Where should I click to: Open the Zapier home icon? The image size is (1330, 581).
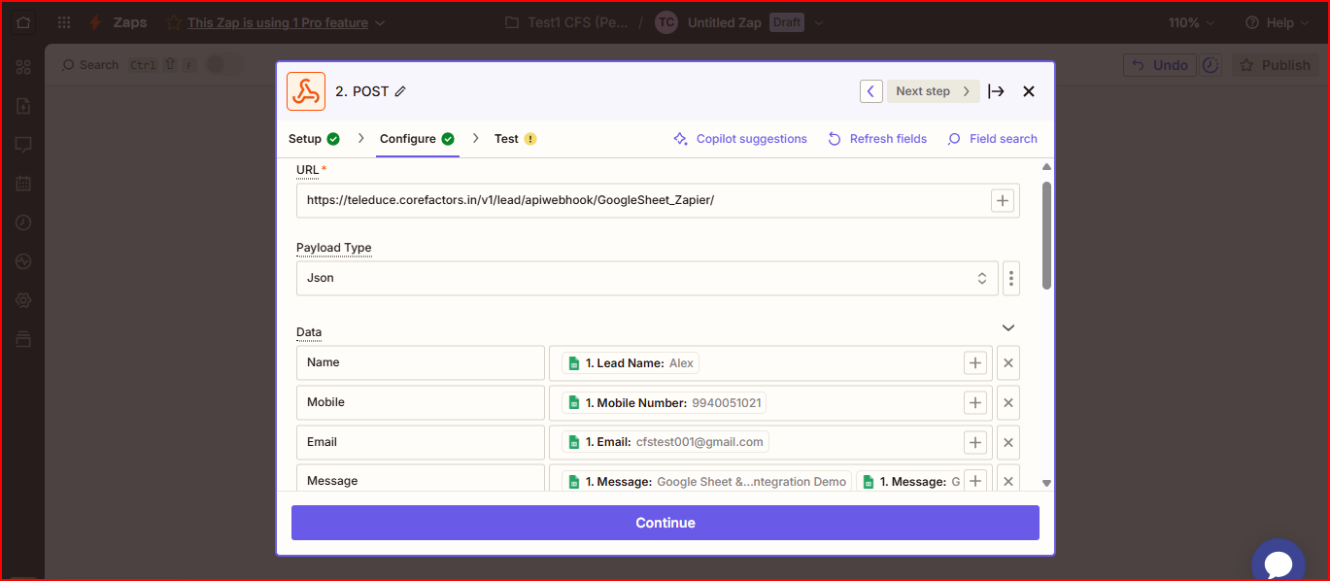[x=23, y=22]
